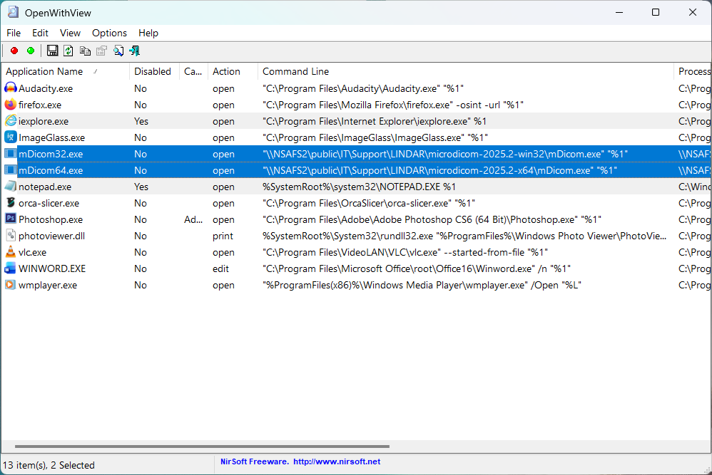Screen dimensions: 712x475
Task: Open the www.nirsoft.net link
Action: click(336, 461)
